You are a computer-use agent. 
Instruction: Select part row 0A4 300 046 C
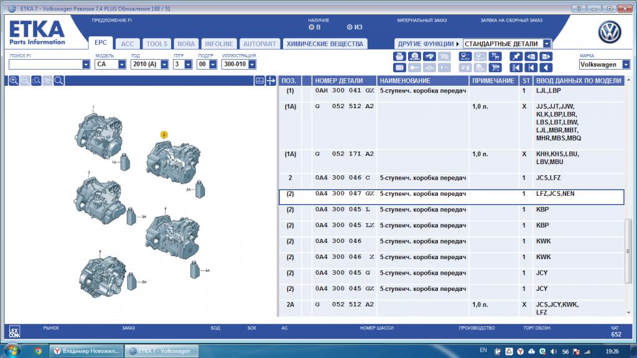click(x=452, y=181)
